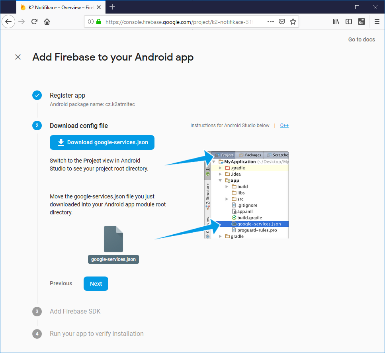
Task: Click Download google-services.json button
Action: point(102,142)
